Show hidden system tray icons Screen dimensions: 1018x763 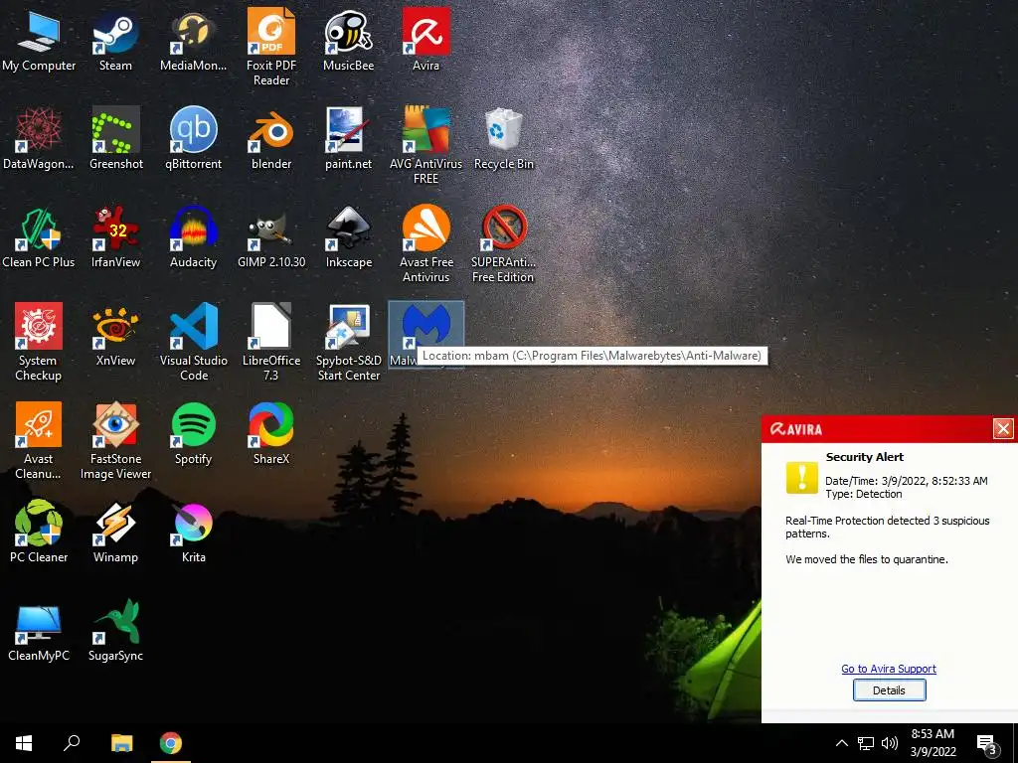pos(841,743)
